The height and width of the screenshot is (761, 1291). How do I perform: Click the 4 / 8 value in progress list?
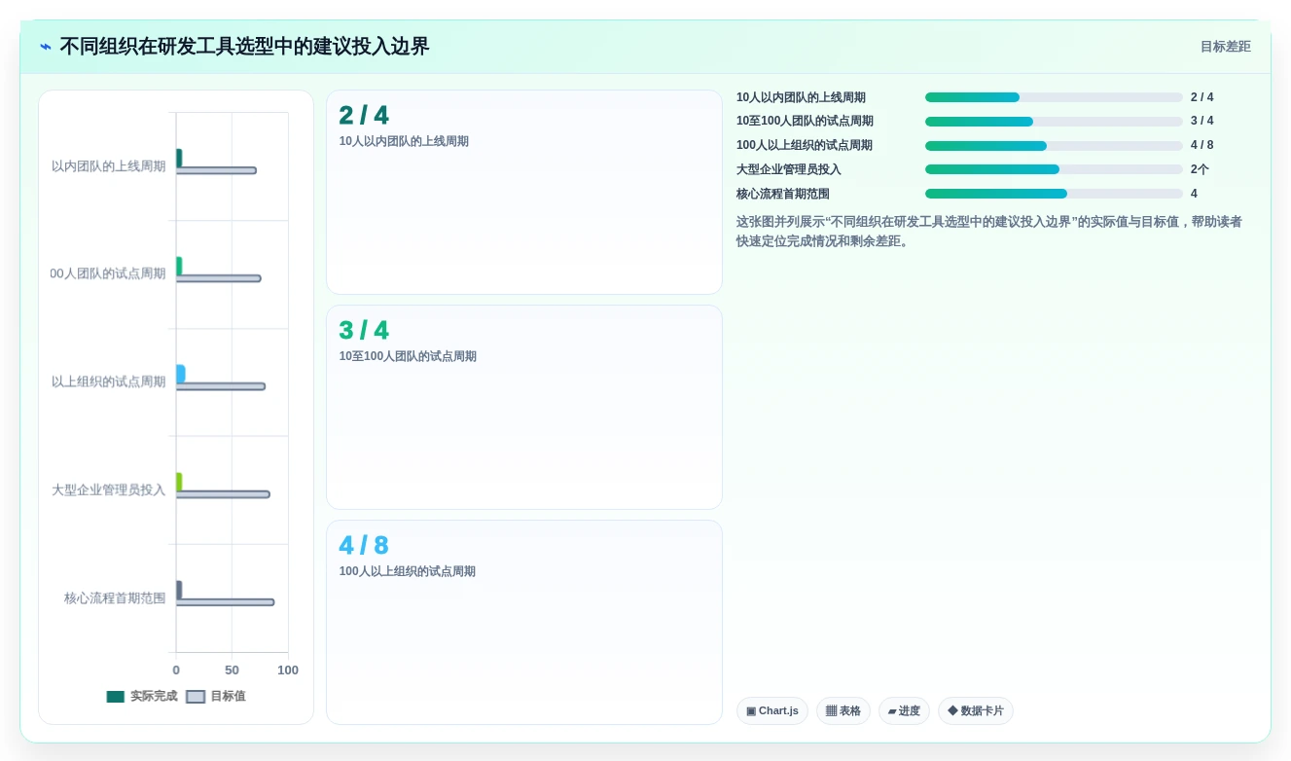[x=1202, y=146]
